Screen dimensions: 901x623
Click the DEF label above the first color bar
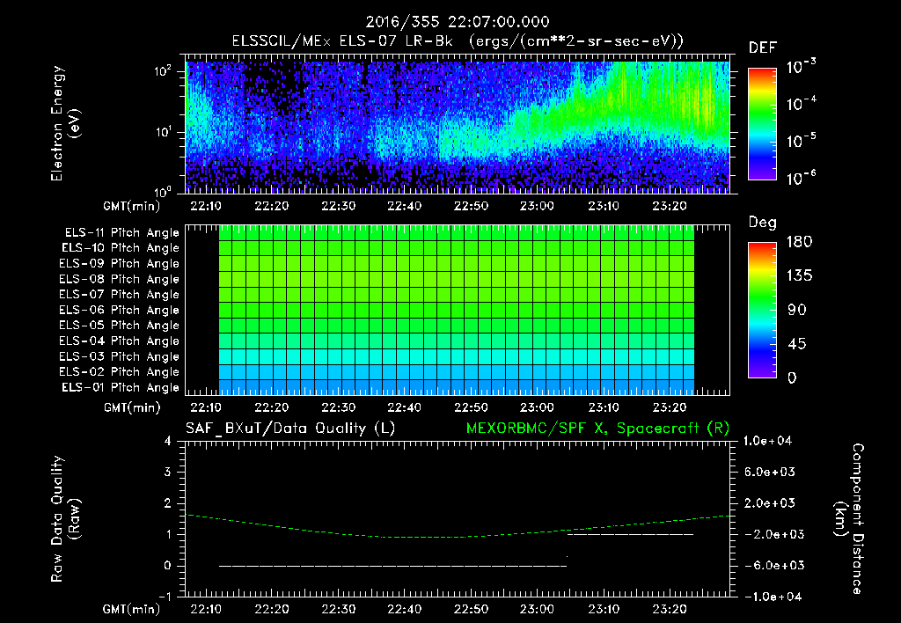(x=763, y=48)
